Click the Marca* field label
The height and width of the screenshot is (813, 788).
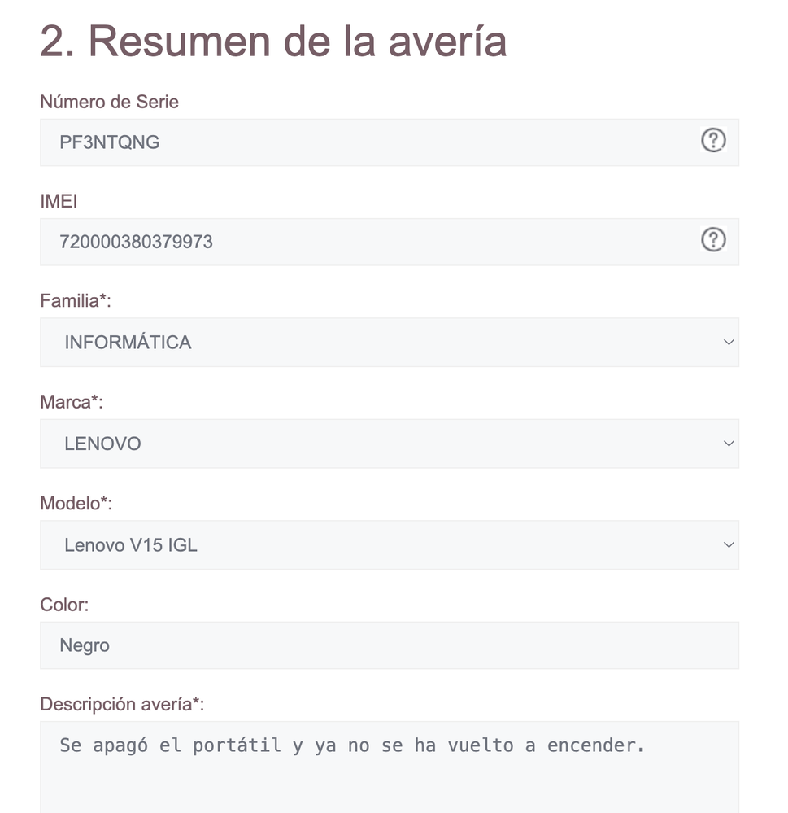pos(72,403)
